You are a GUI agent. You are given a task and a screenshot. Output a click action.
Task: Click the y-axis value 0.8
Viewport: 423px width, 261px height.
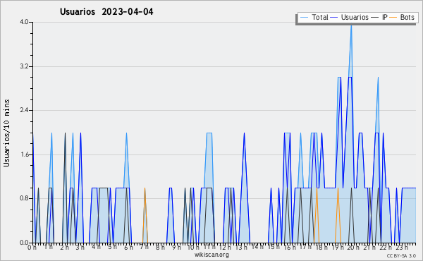(24, 198)
